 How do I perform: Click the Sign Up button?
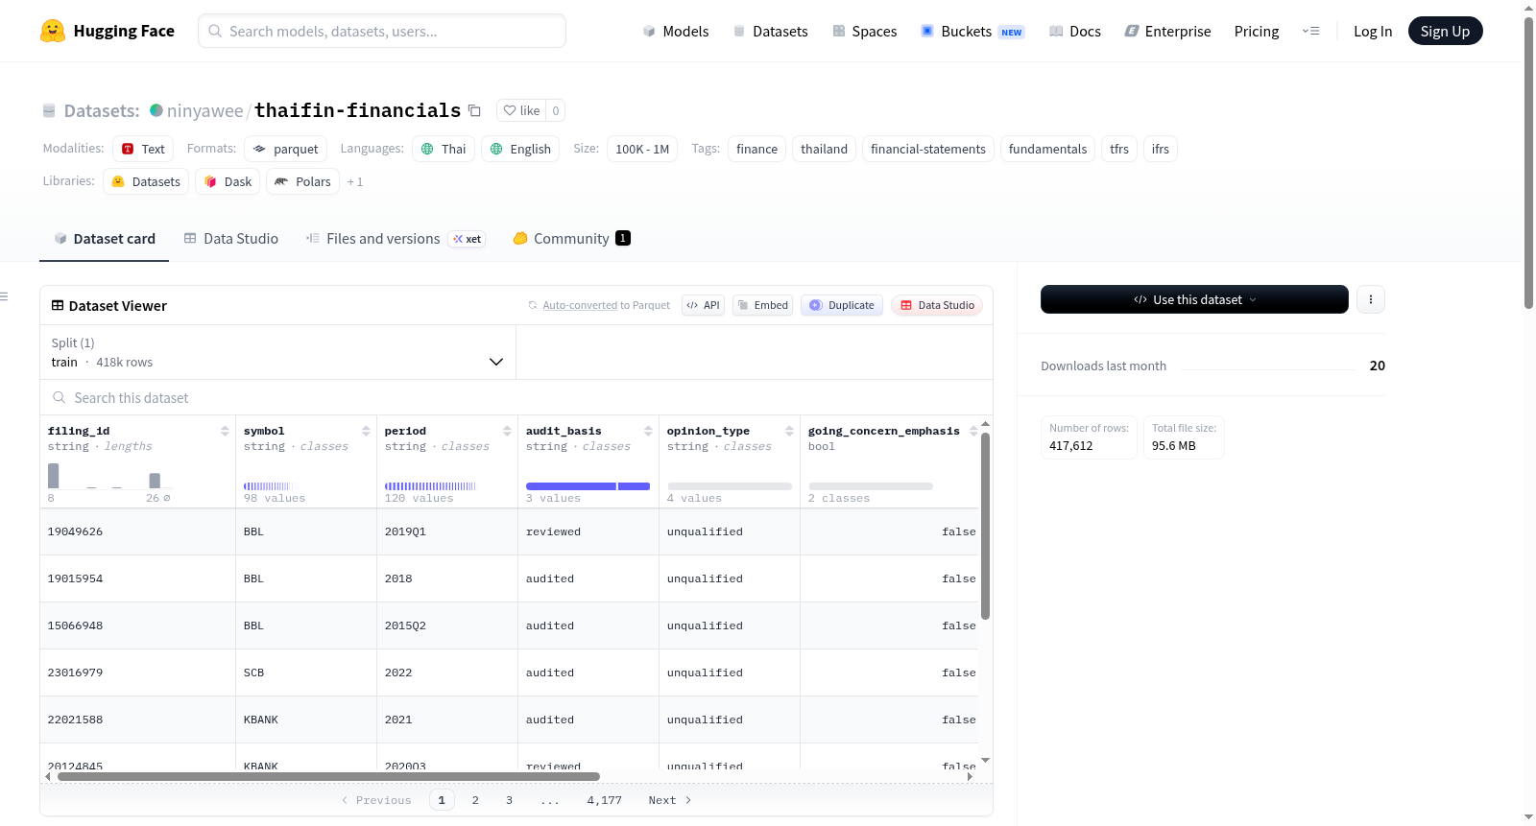[1445, 31]
